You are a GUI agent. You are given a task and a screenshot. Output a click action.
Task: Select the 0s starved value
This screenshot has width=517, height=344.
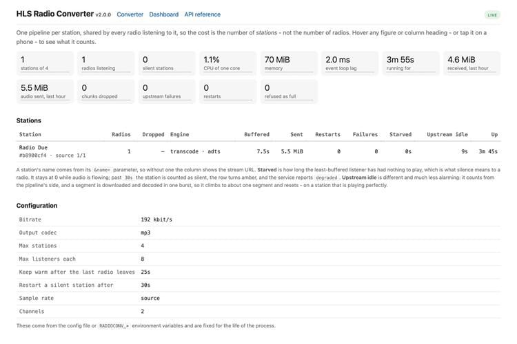[408, 151]
